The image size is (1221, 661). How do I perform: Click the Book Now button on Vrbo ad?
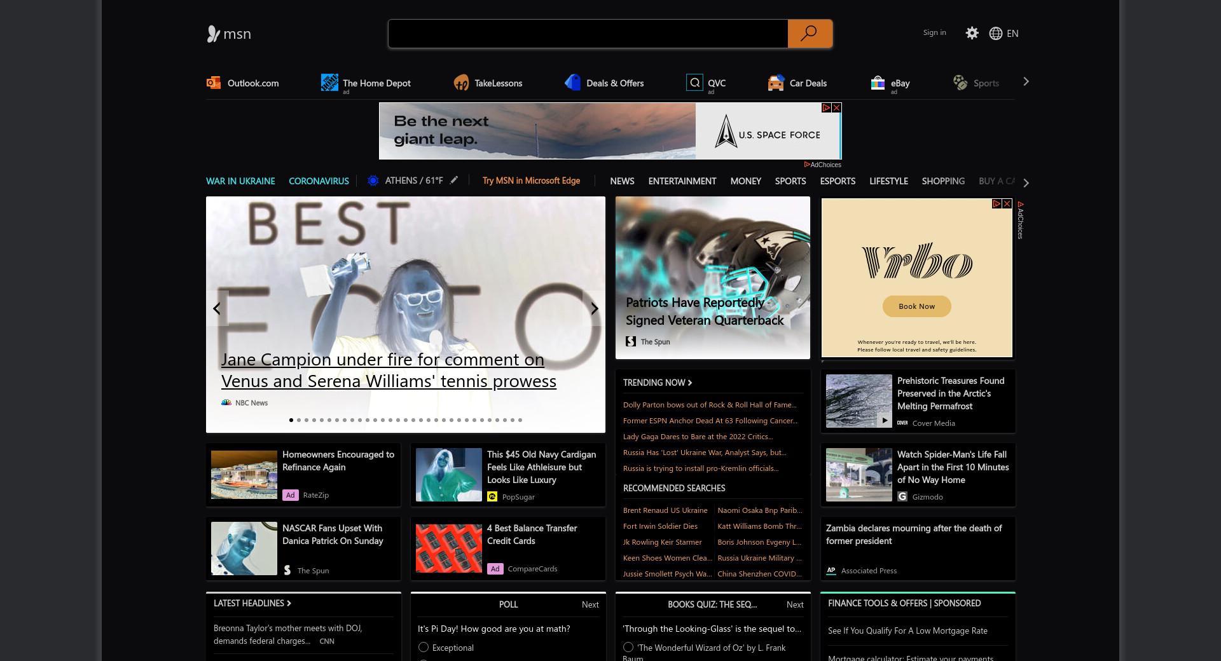916,306
